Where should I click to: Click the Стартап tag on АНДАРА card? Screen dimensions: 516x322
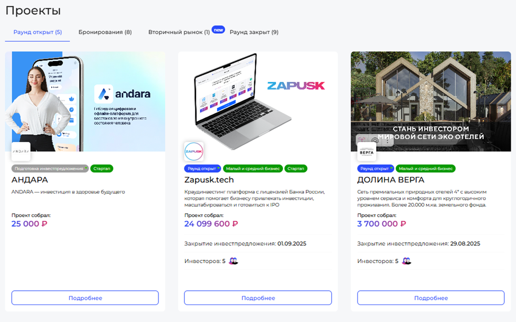click(102, 168)
